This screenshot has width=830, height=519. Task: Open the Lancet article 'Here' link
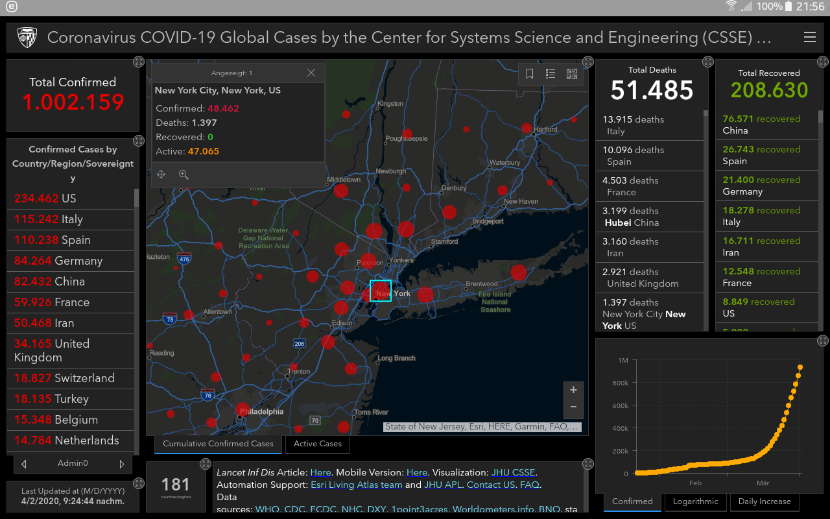pos(320,472)
